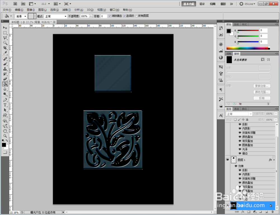Hide Layer 1 visibility eye
Viewport: 280px width, 215px height.
pyautogui.click(x=227, y=160)
